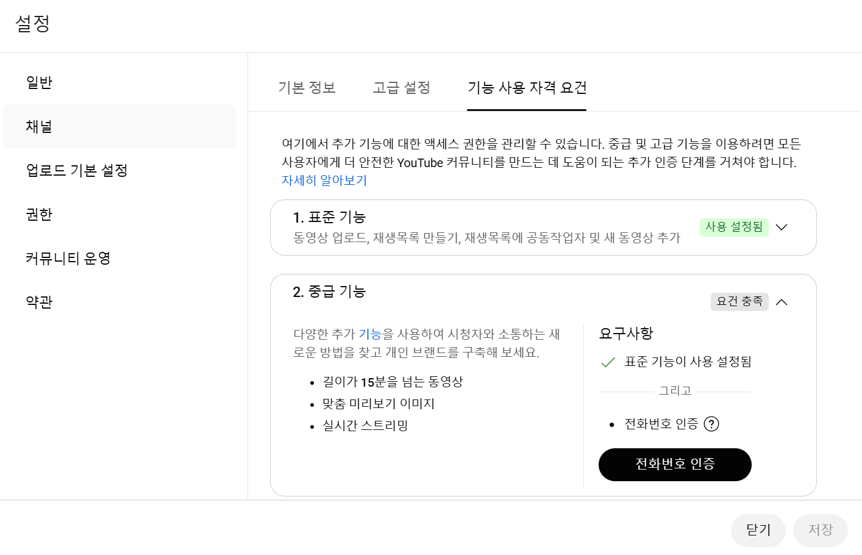Open 일반 in the settings sidebar

click(119, 82)
